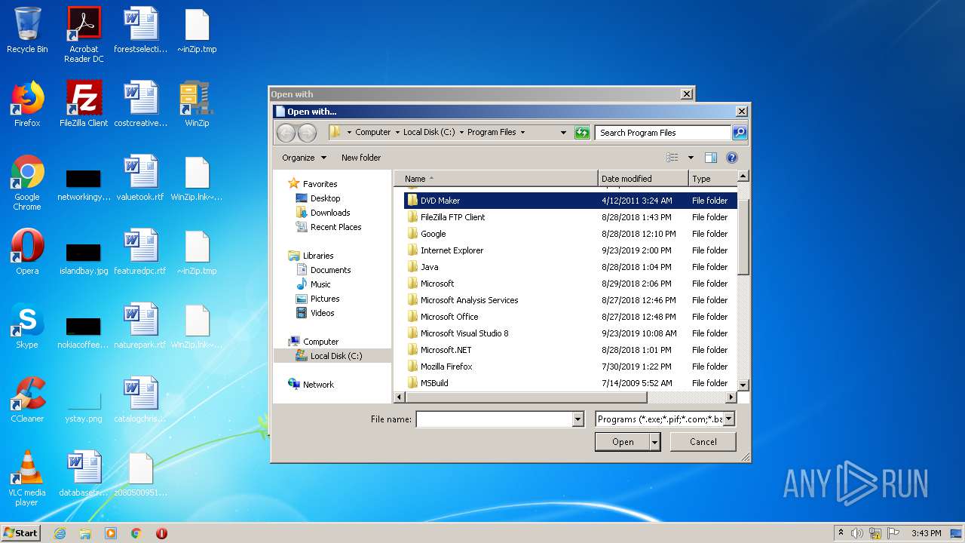Open CCleaner desktop shortcut
This screenshot has width=965, height=543.
click(x=27, y=400)
